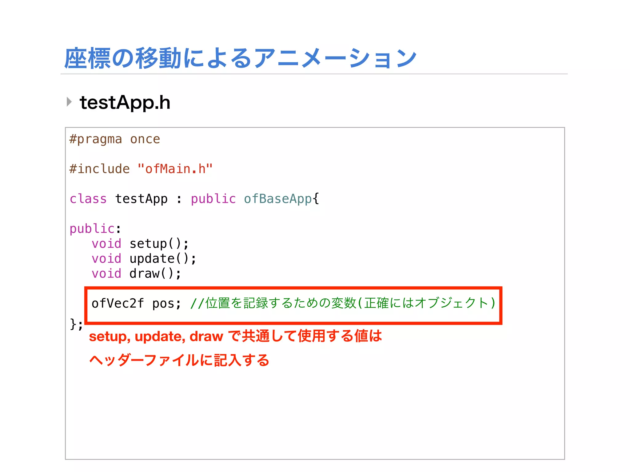Click the '#pragma once' code line
The height and width of the screenshot is (472, 630).
click(x=115, y=139)
